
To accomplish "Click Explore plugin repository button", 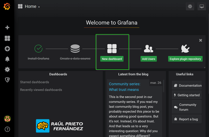I will coord(185,59).
